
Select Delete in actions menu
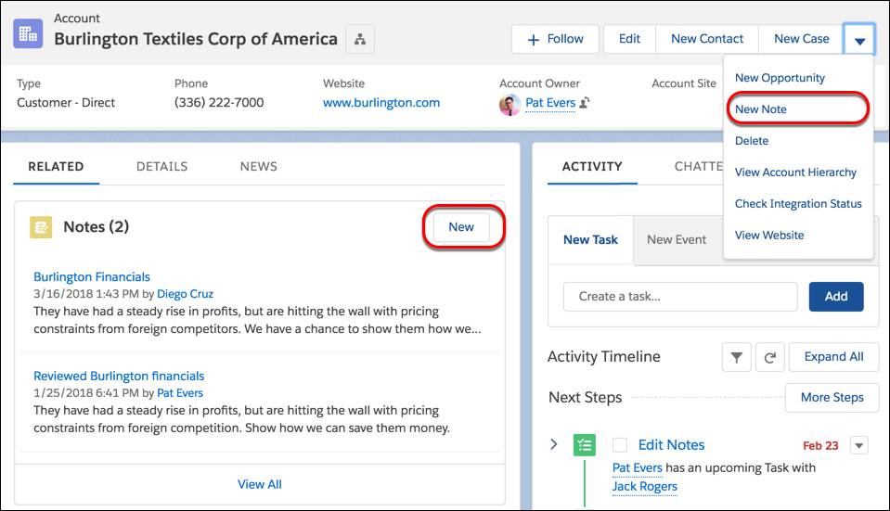click(752, 141)
